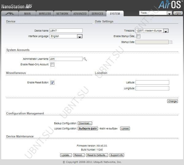Download the backup configuration

point(85,123)
